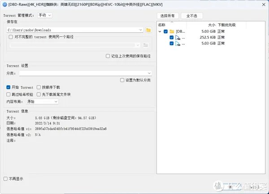Viewport: 269px width, 194px height.
Task: Select the 5.03 GiB file's video icon
Action: (178, 43)
